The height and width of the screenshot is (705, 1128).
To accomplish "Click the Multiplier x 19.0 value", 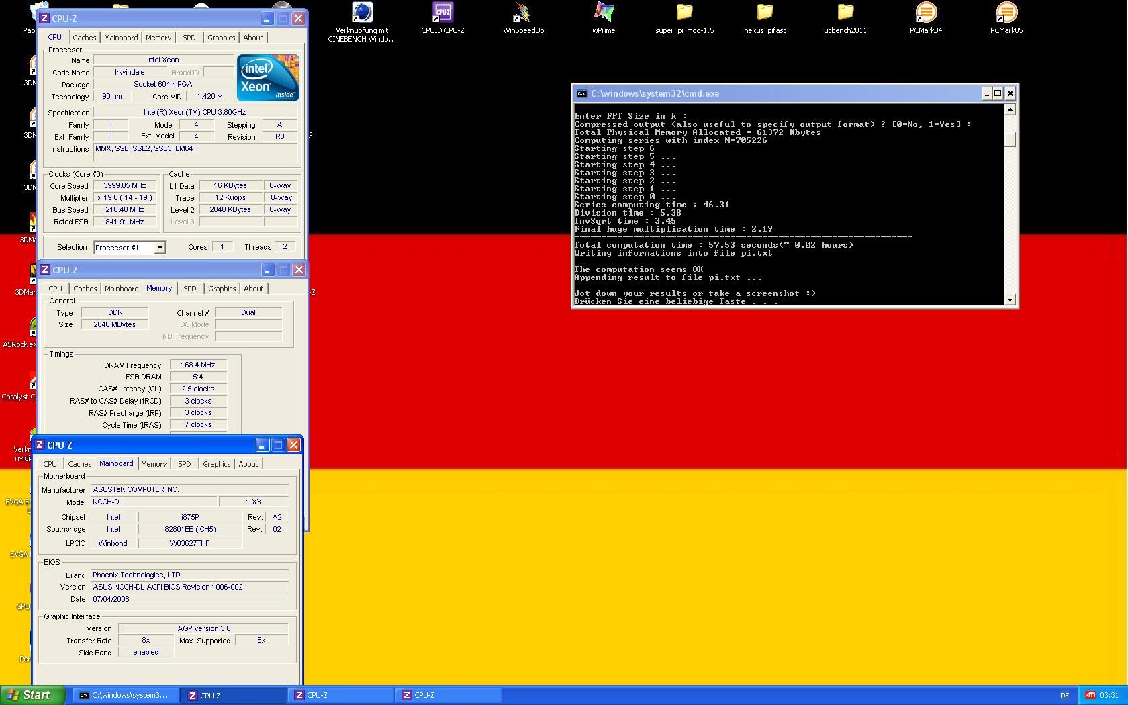I will 126,198.
